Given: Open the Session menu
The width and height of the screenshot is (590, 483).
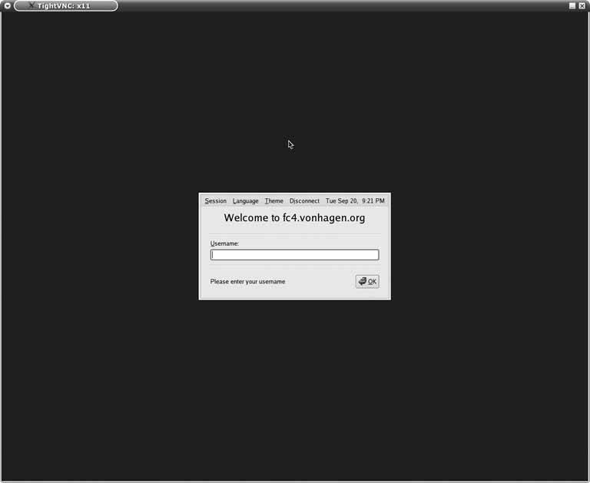Looking at the screenshot, I should [215, 201].
